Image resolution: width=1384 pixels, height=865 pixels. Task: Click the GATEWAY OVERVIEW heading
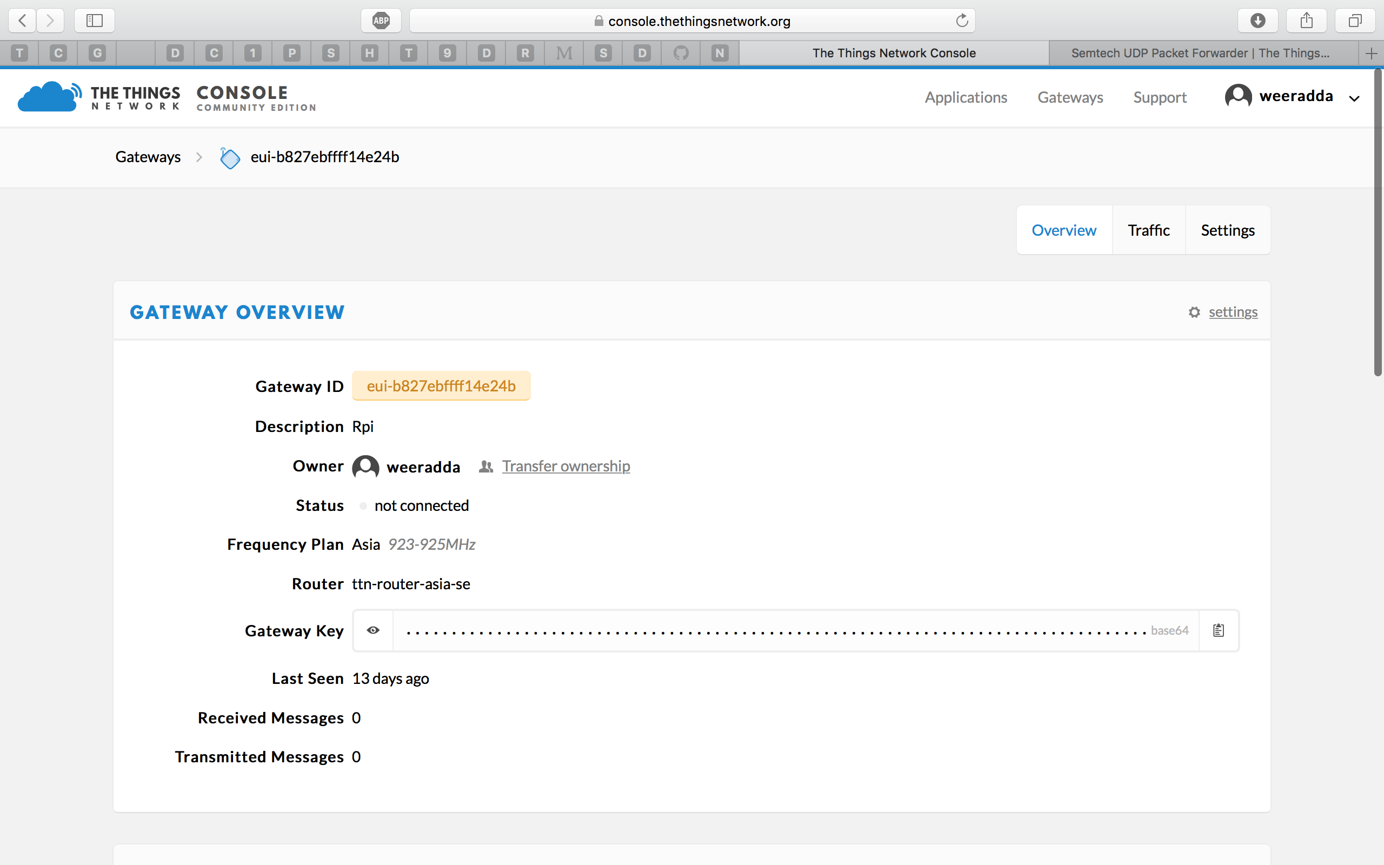click(x=237, y=312)
